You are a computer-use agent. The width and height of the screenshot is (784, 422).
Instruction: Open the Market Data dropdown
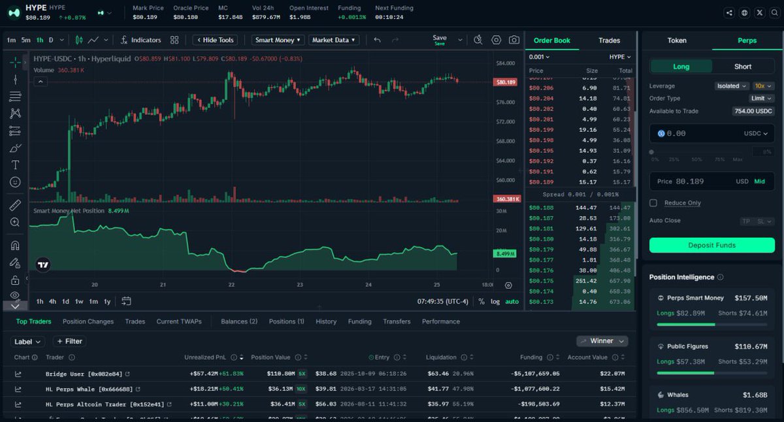334,40
